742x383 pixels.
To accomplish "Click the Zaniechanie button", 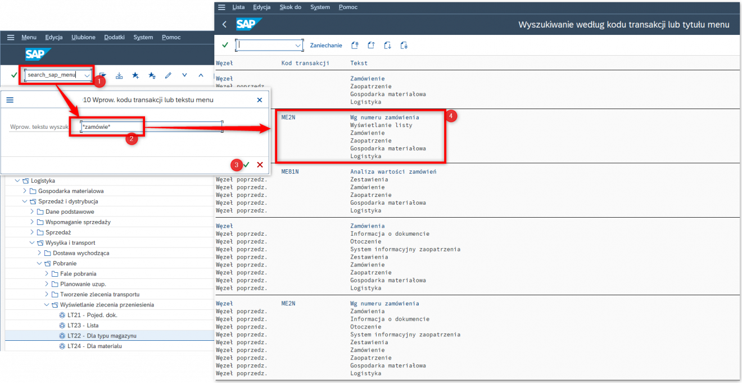I will pyautogui.click(x=326, y=45).
